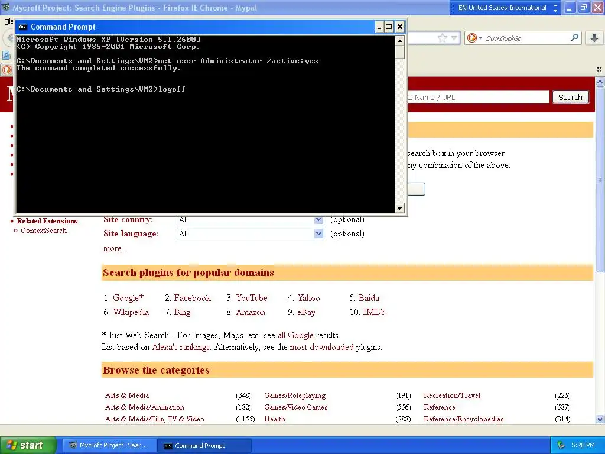Browse the Games/Video Games category
Image resolution: width=605 pixels, height=454 pixels.
pos(296,407)
